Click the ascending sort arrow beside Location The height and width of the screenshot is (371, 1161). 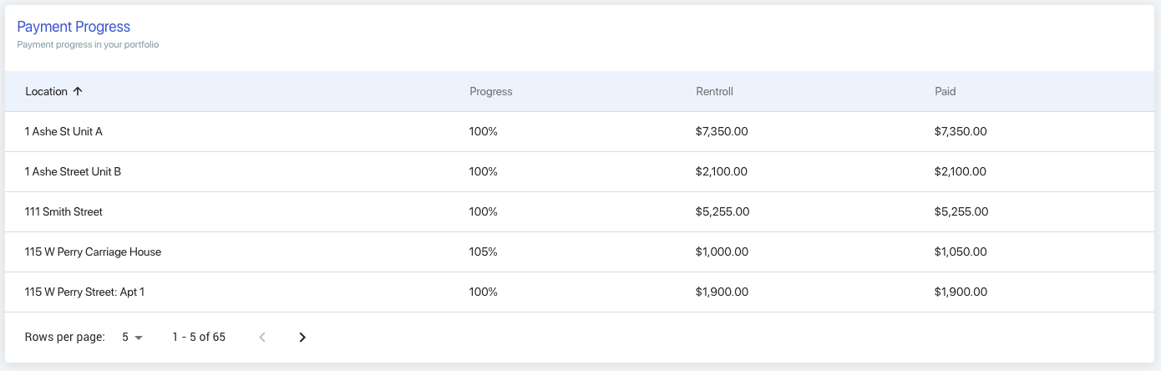[78, 92]
